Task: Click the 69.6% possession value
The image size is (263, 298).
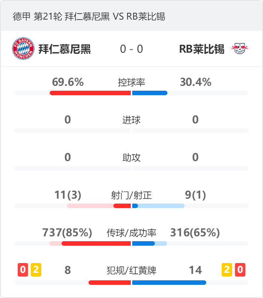Action: pos(68,82)
